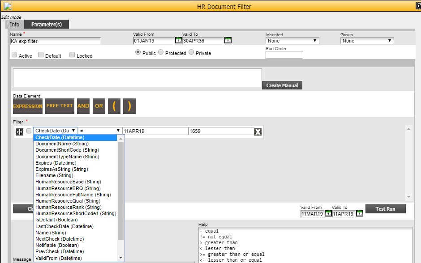Check the Locked checkbox
Viewport: 421px width, 263px height.
click(x=72, y=54)
